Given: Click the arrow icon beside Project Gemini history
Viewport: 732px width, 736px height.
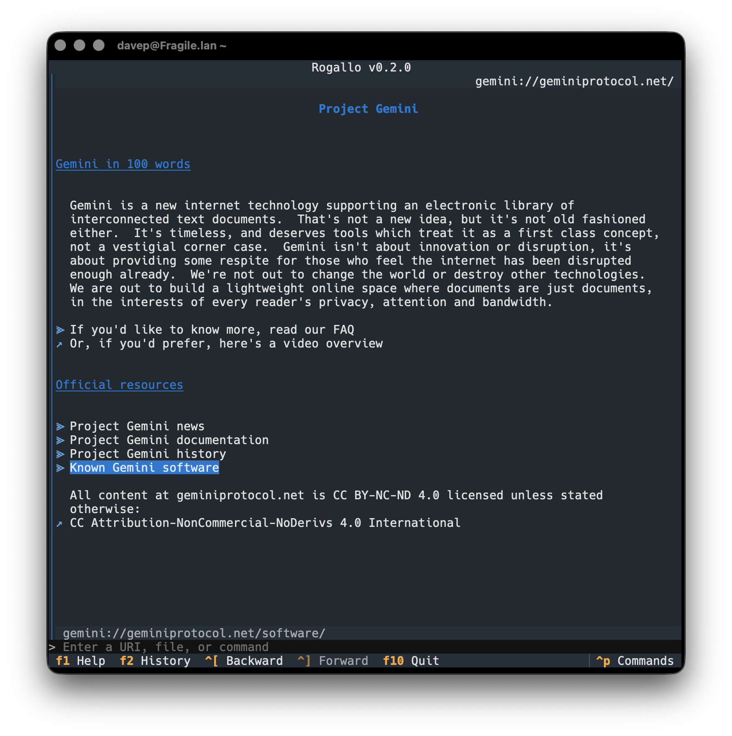Looking at the screenshot, I should pos(60,454).
